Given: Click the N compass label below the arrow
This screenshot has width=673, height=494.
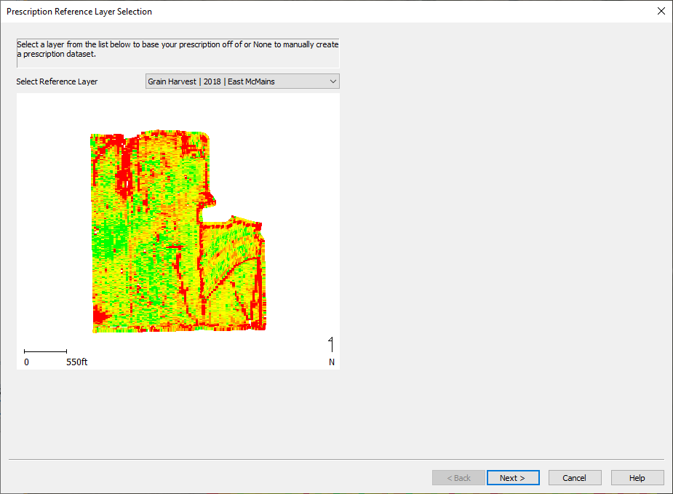Looking at the screenshot, I should coord(331,362).
